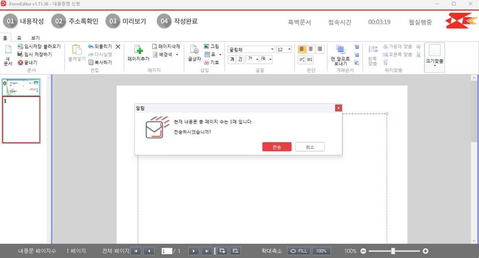Undo with 되돌리기
Image resolution: width=479 pixels, height=258 pixels.
[100, 46]
